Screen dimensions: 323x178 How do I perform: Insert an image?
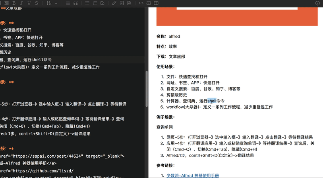(x=122, y=3)
